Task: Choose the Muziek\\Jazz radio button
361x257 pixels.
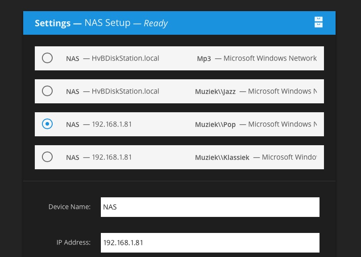Action: 47,91
